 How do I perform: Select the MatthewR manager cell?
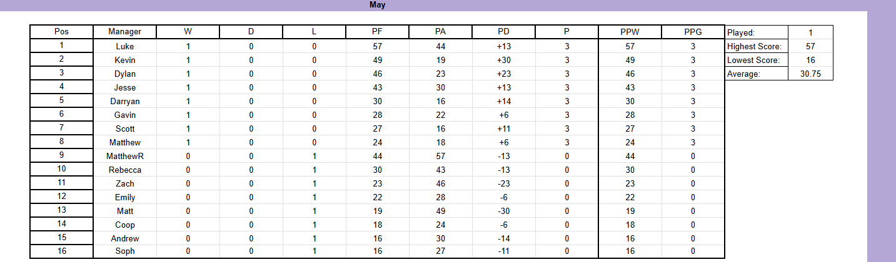[124, 156]
